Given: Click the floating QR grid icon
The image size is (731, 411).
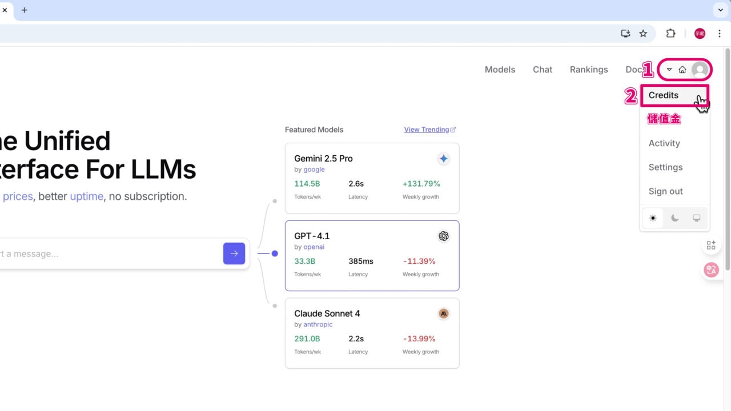Looking at the screenshot, I should 711,245.
